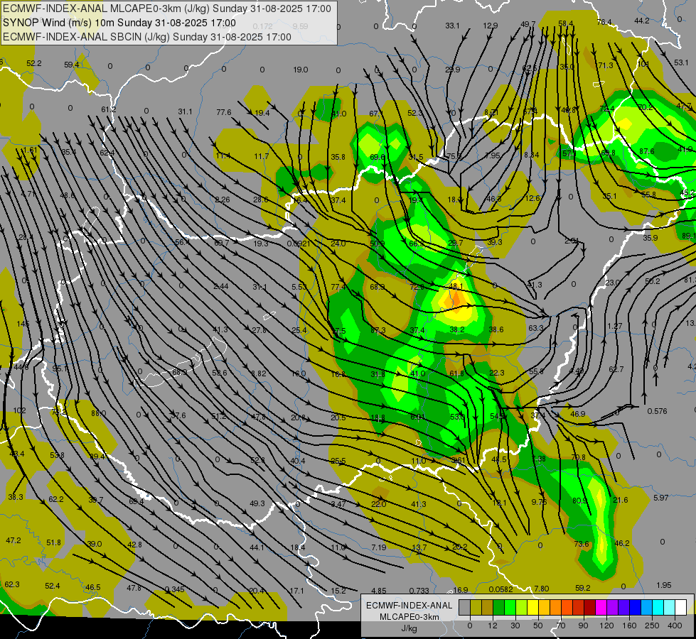
Task: Click the map value '7.80'
Action: 542,589
